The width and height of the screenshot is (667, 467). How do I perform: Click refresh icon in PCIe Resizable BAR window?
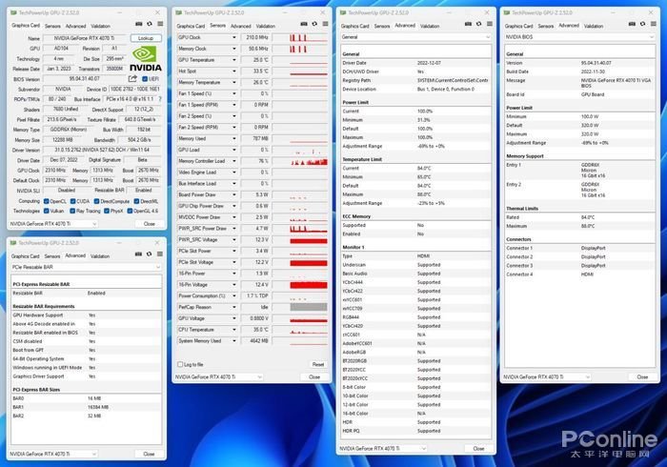(149, 254)
